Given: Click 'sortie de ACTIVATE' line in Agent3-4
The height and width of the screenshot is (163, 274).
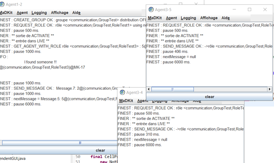Looking at the screenshot, I should coord(146,119).
